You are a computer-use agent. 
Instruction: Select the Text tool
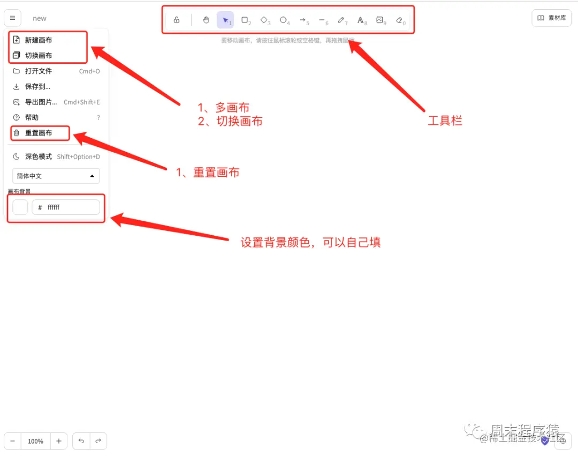click(361, 20)
